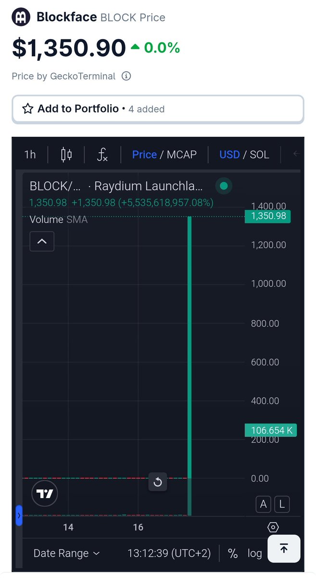Screen dimensions: 316x578
Task: Collapse the indicator legend chevron
Action: point(42,241)
